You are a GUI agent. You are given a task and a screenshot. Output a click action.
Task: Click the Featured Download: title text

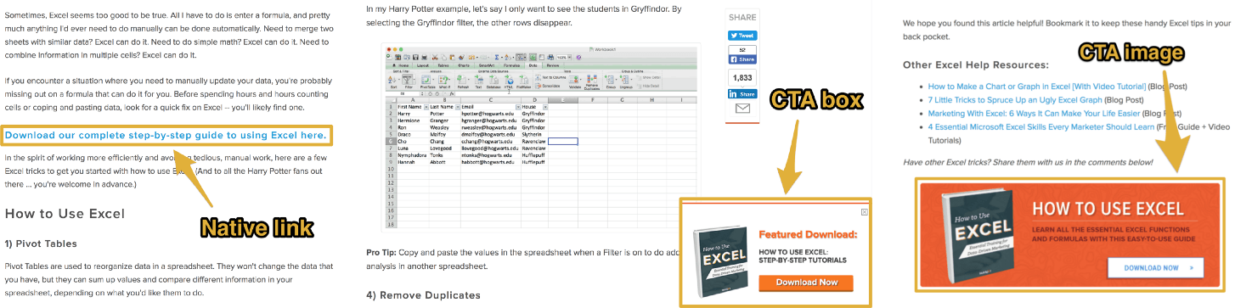click(808, 235)
